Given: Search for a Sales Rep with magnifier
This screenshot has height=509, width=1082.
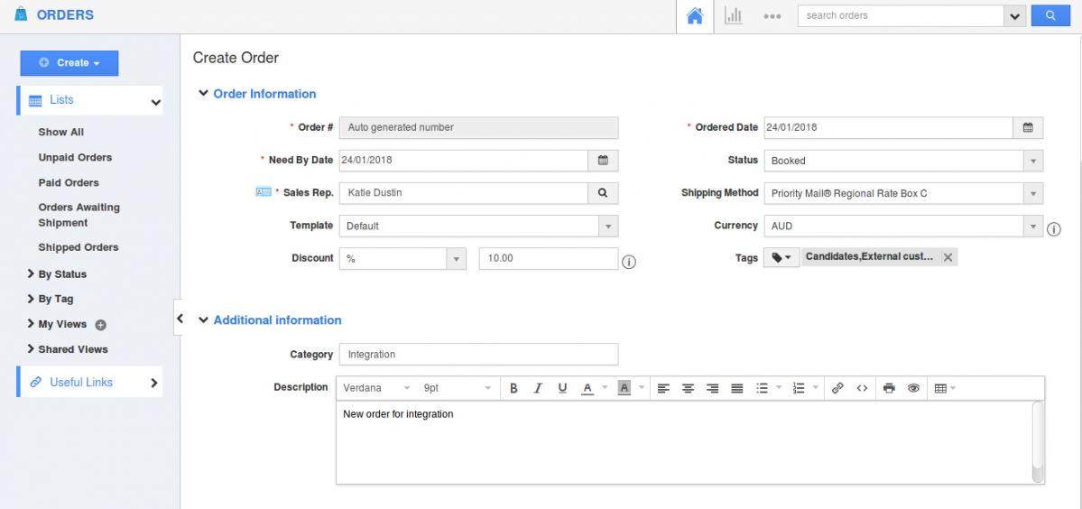Looking at the screenshot, I should (x=603, y=193).
